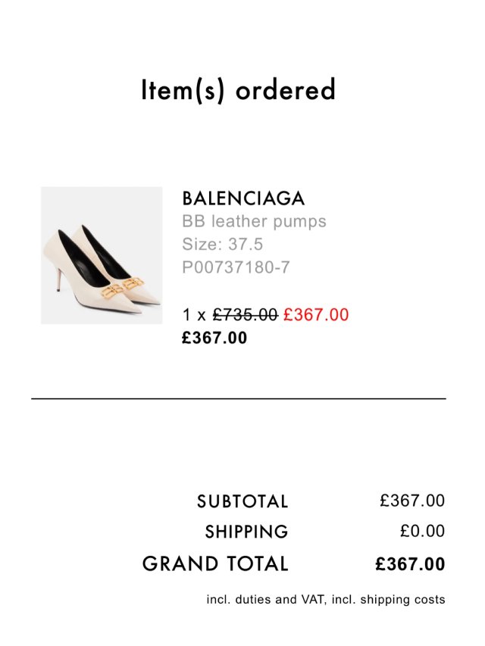The height and width of the screenshot is (646, 485).
Task: Click the '1 x' quantity text
Action: [194, 315]
